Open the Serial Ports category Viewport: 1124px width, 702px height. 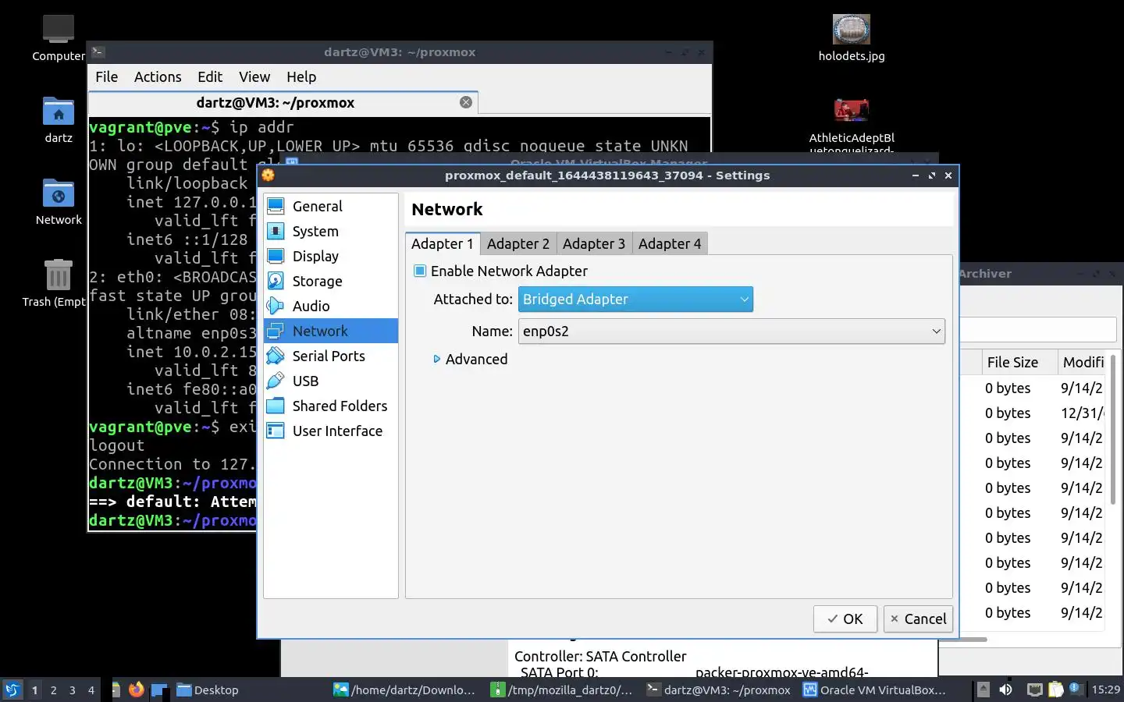[x=331, y=356]
